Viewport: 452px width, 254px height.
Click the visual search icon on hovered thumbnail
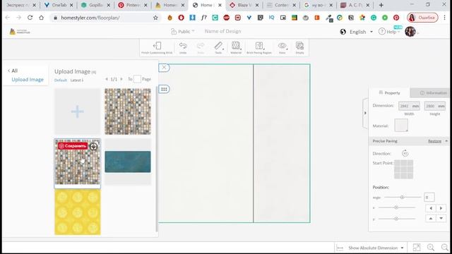93,146
